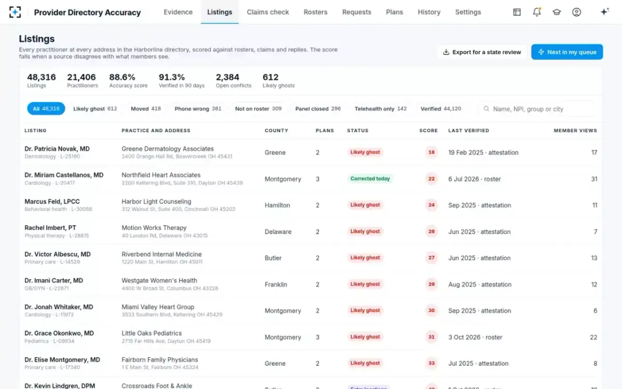Click the Name, NPI, group or city search field
622x389 pixels.
click(536, 109)
